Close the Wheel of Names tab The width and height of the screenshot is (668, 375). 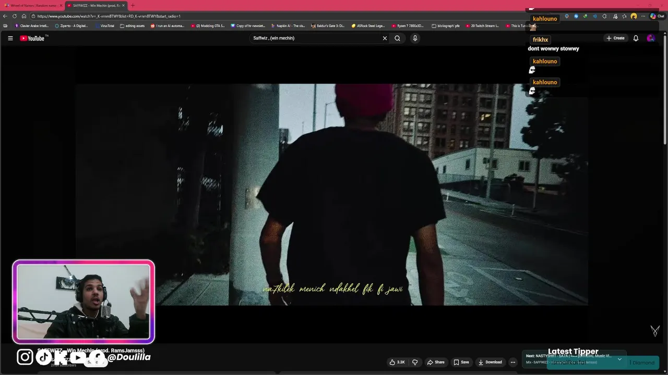pos(61,5)
